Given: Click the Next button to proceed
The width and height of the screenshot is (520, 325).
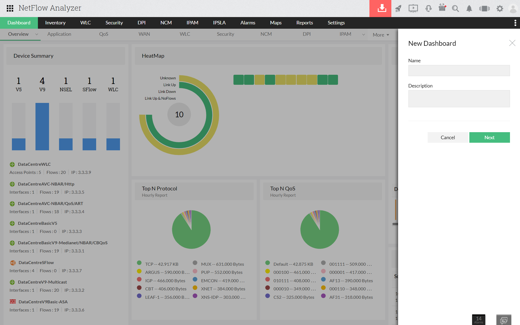Looking at the screenshot, I should point(489,137).
